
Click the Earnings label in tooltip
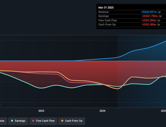104,16
